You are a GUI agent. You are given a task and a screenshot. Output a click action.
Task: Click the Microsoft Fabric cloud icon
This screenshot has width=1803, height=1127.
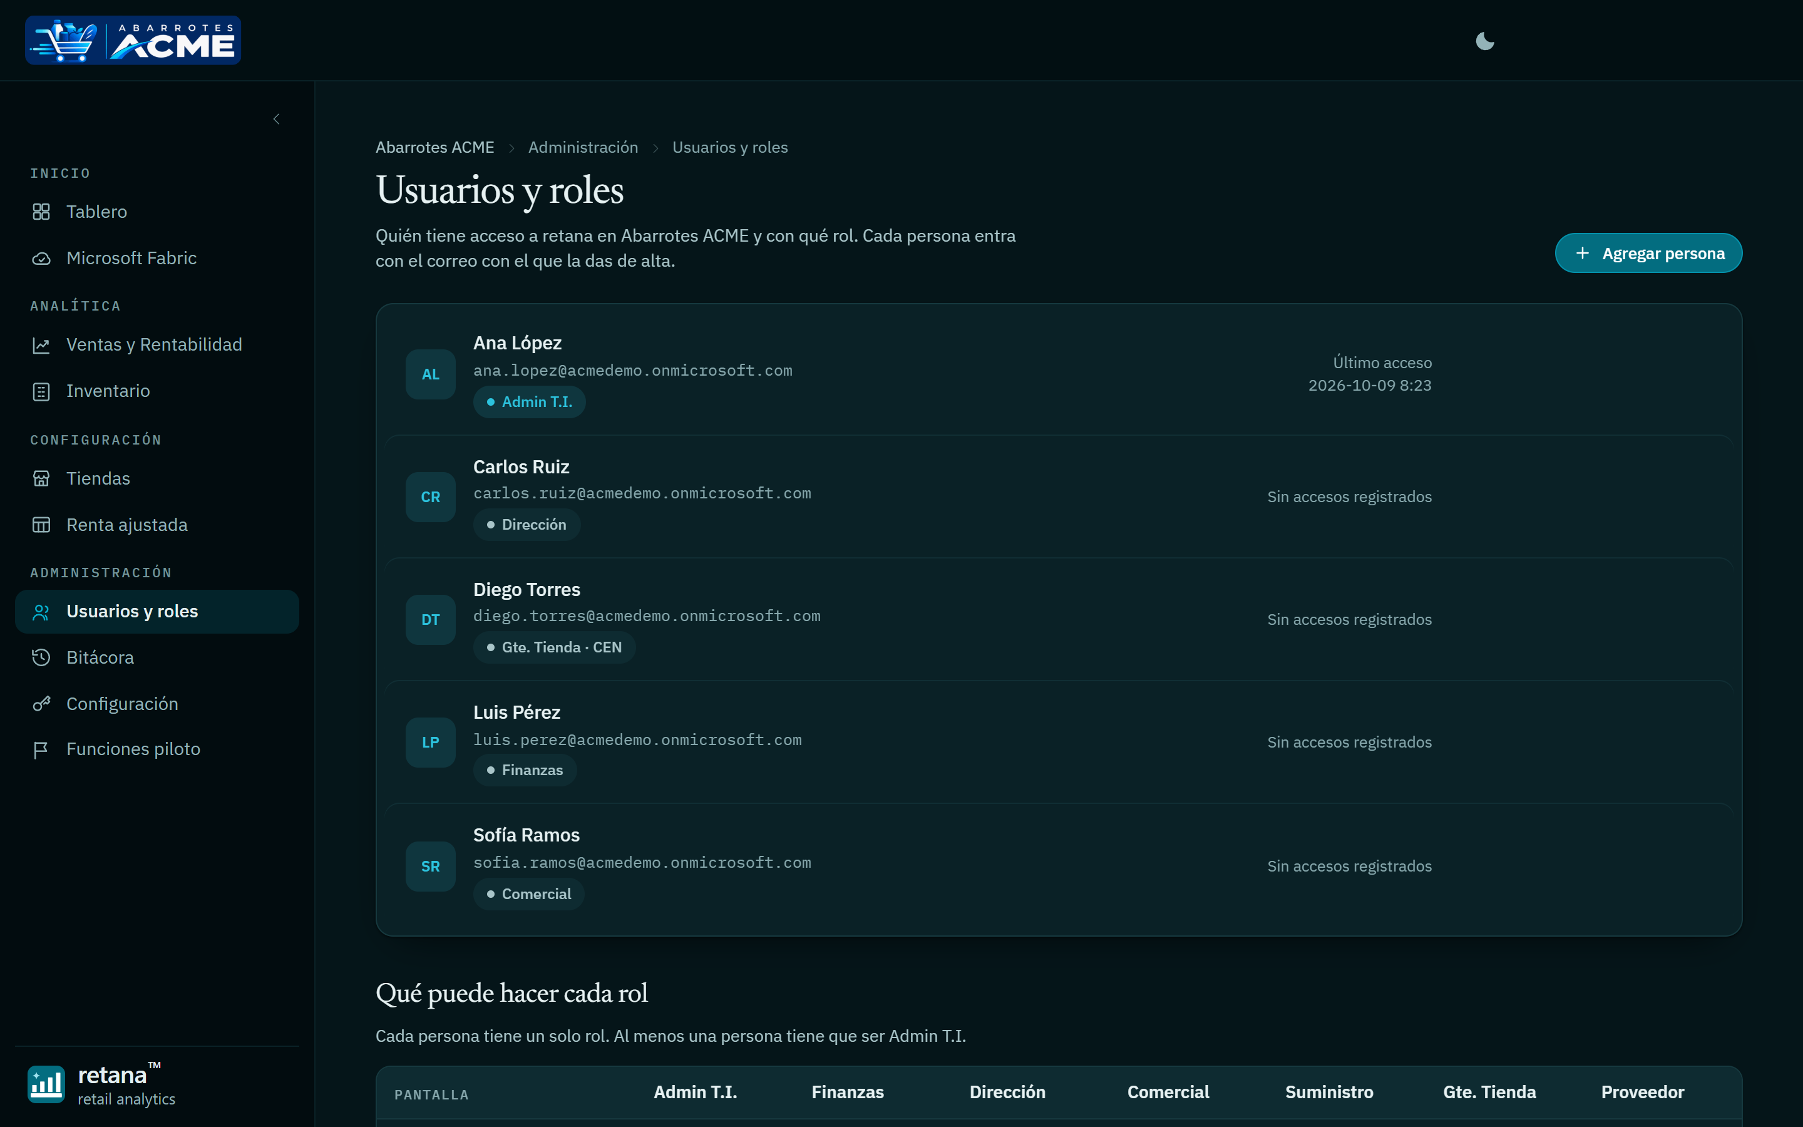[x=41, y=259]
